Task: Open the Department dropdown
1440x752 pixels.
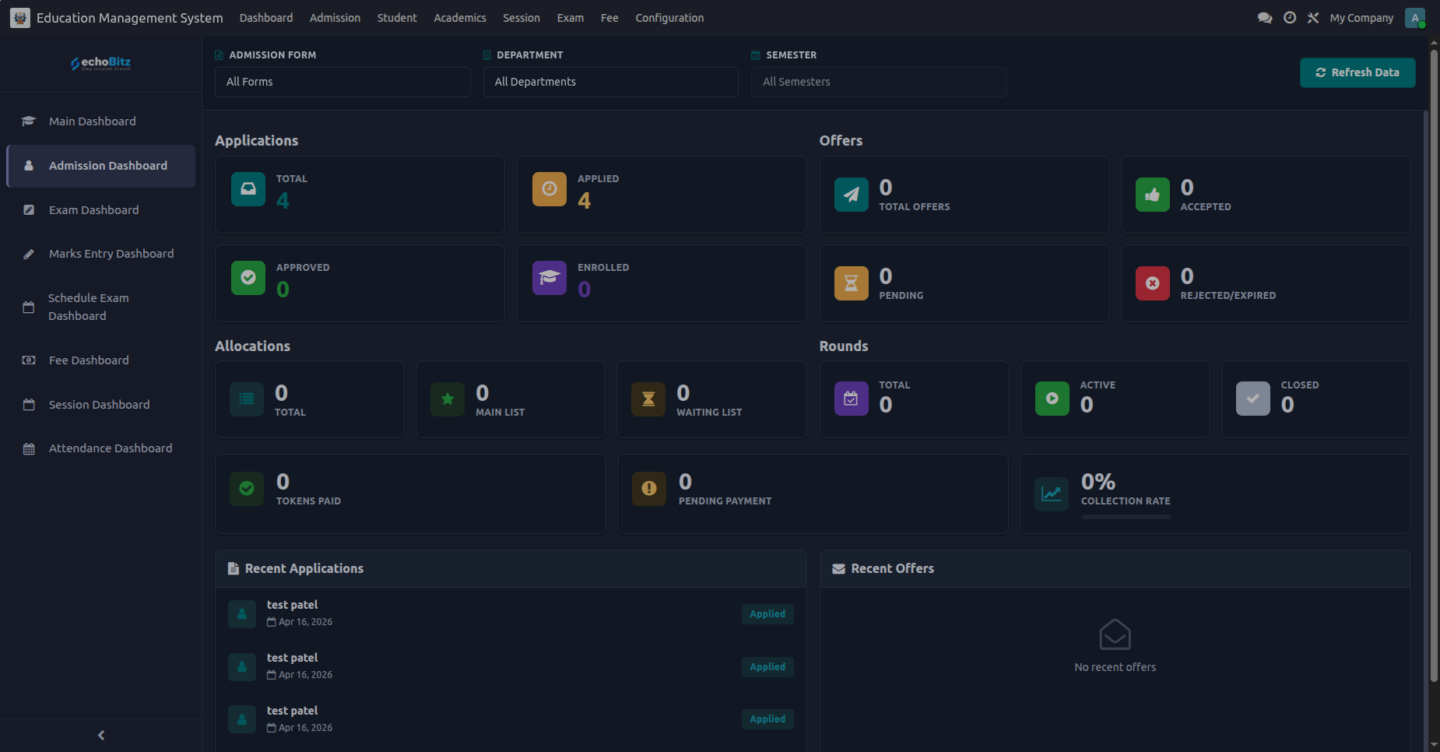Action: [611, 82]
